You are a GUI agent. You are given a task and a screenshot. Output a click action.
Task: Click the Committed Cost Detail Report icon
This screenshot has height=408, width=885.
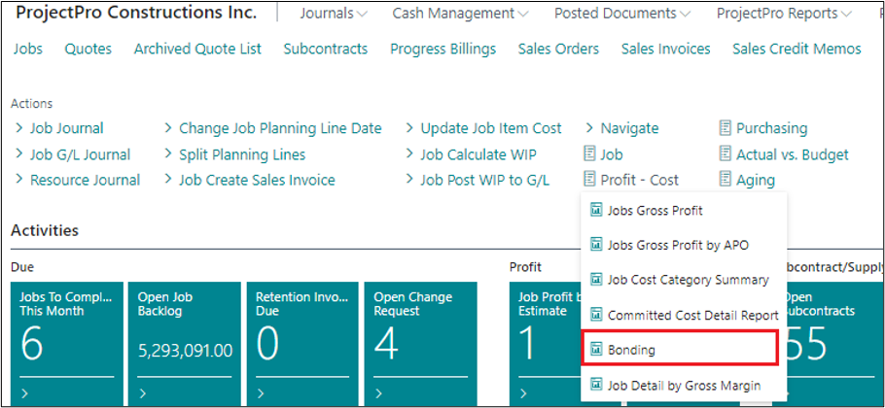click(x=597, y=315)
